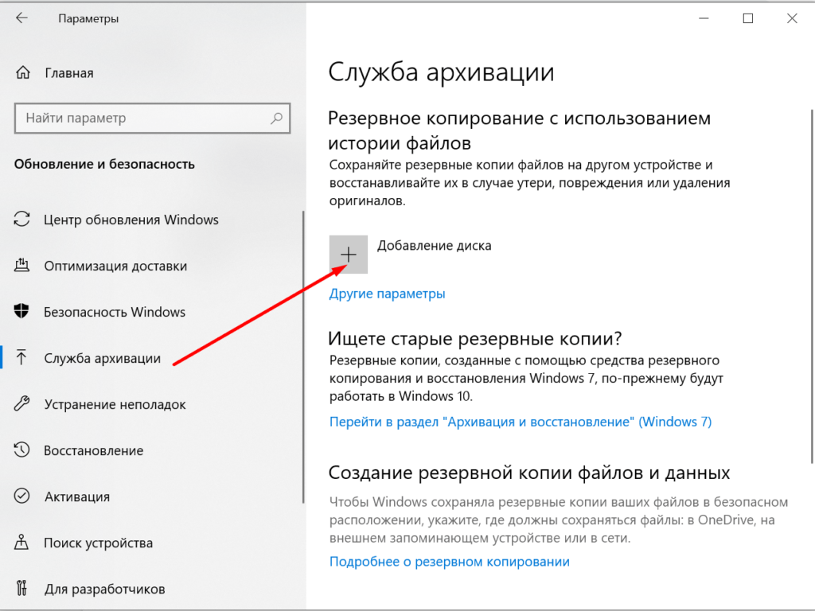The image size is (815, 611).
Task: Click the activation checkmark circle icon
Action: click(x=21, y=496)
